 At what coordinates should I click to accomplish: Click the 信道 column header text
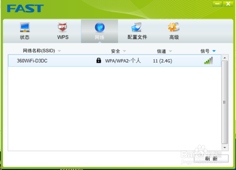161,51
